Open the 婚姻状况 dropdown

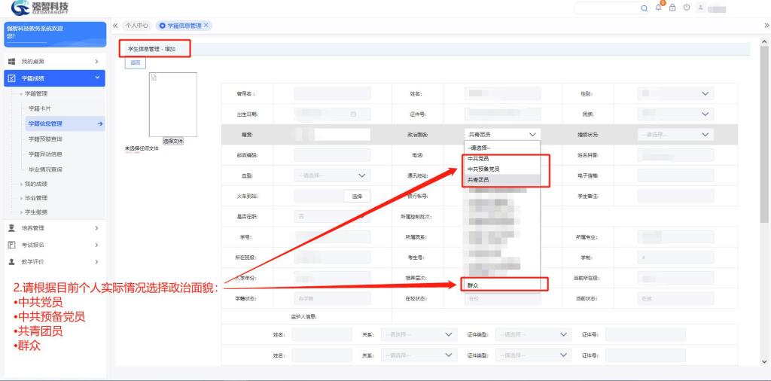click(675, 135)
